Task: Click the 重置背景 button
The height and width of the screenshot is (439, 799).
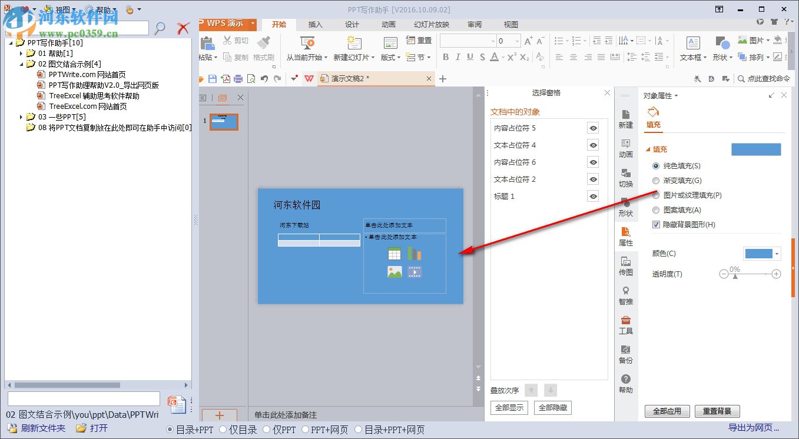Action: tap(717, 411)
